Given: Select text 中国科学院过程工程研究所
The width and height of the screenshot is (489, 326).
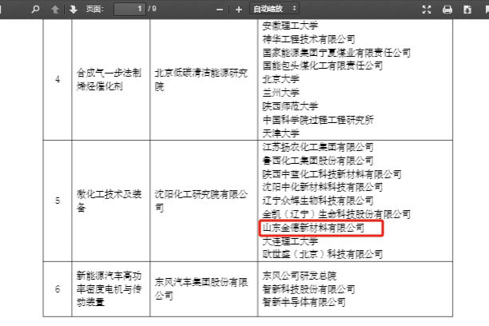Looking at the screenshot, I should point(318,120).
